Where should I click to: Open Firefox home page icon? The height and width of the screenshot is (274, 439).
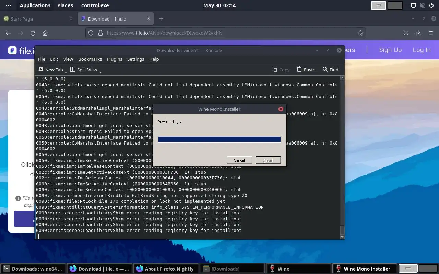(45, 33)
